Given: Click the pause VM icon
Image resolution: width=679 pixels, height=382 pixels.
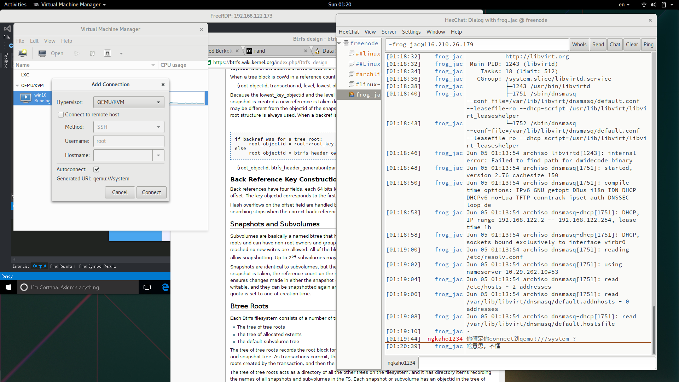Looking at the screenshot, I should [92, 53].
